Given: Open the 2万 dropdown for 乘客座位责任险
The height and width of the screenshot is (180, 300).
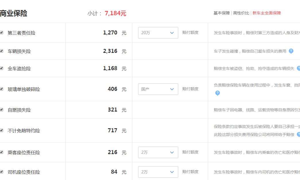Looking at the screenshot, I should pyautogui.click(x=158, y=152).
